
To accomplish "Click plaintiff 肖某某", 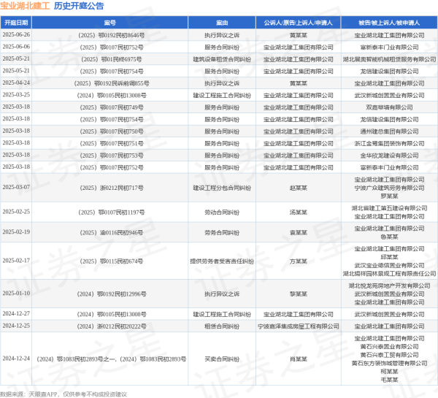I will tap(299, 359).
